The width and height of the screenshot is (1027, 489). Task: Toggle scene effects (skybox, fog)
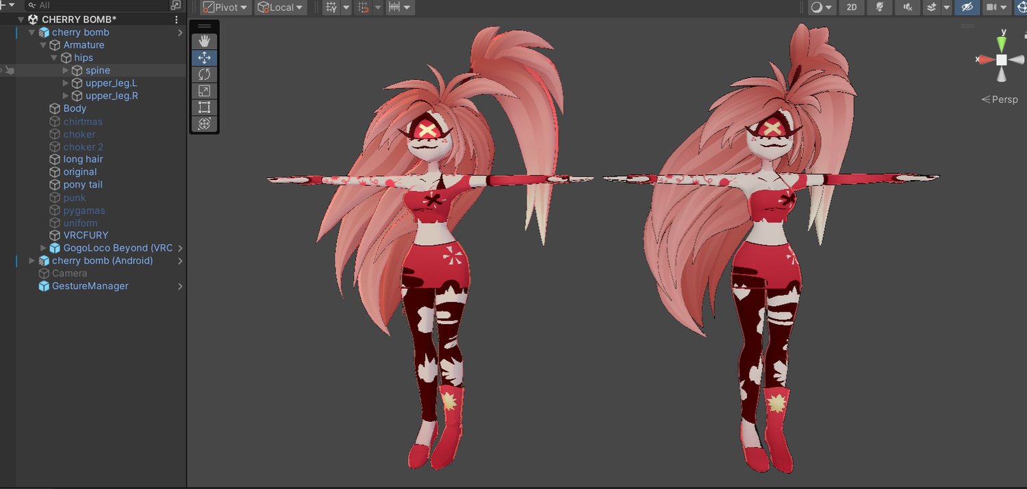pos(931,8)
